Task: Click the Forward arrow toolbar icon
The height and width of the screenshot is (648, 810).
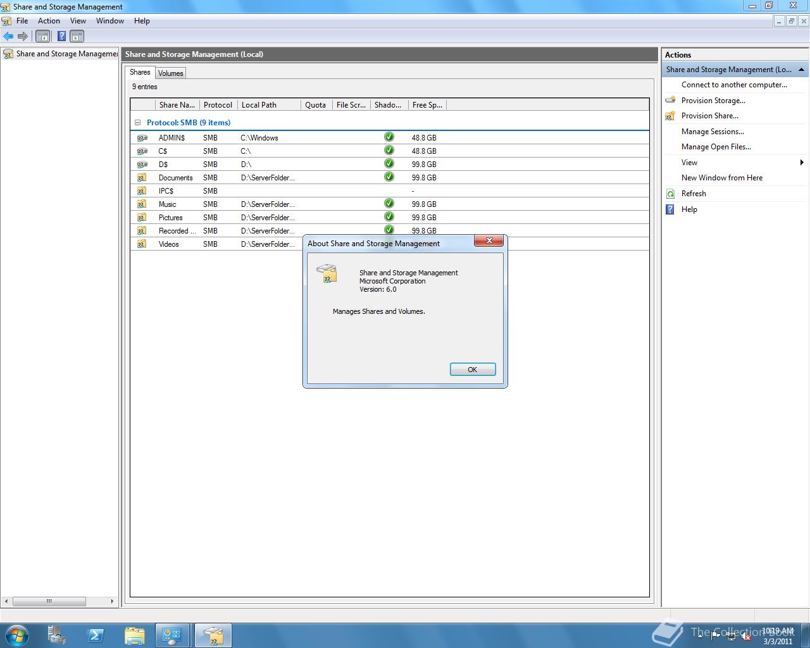Action: click(x=23, y=36)
